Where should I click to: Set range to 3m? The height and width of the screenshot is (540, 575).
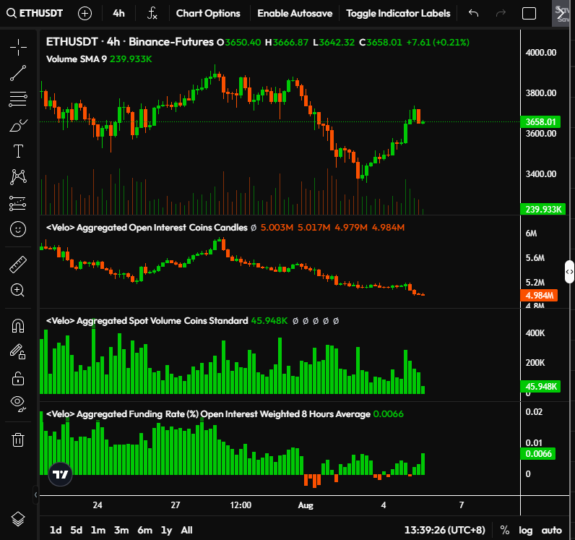click(x=121, y=530)
